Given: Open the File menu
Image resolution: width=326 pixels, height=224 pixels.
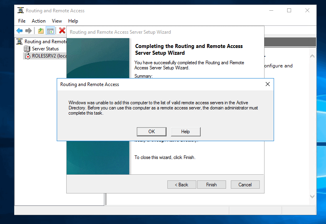Looking at the screenshot, I should coord(22,21).
